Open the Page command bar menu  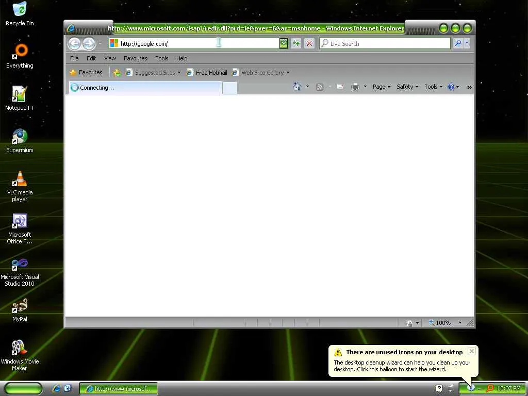click(381, 87)
